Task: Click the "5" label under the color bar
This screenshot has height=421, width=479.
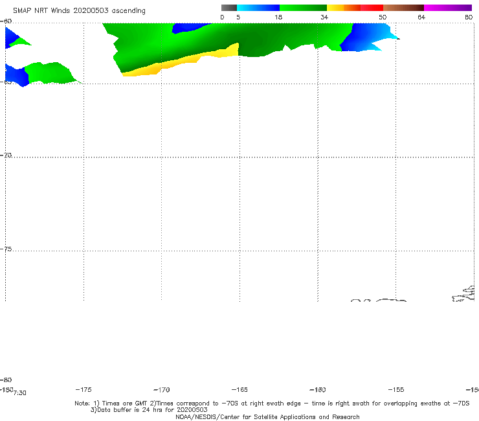Action: (238, 17)
